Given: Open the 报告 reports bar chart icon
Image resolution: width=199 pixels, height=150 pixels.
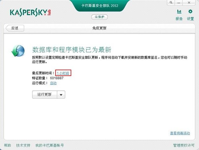Looking at the screenshot, I should (179, 12).
